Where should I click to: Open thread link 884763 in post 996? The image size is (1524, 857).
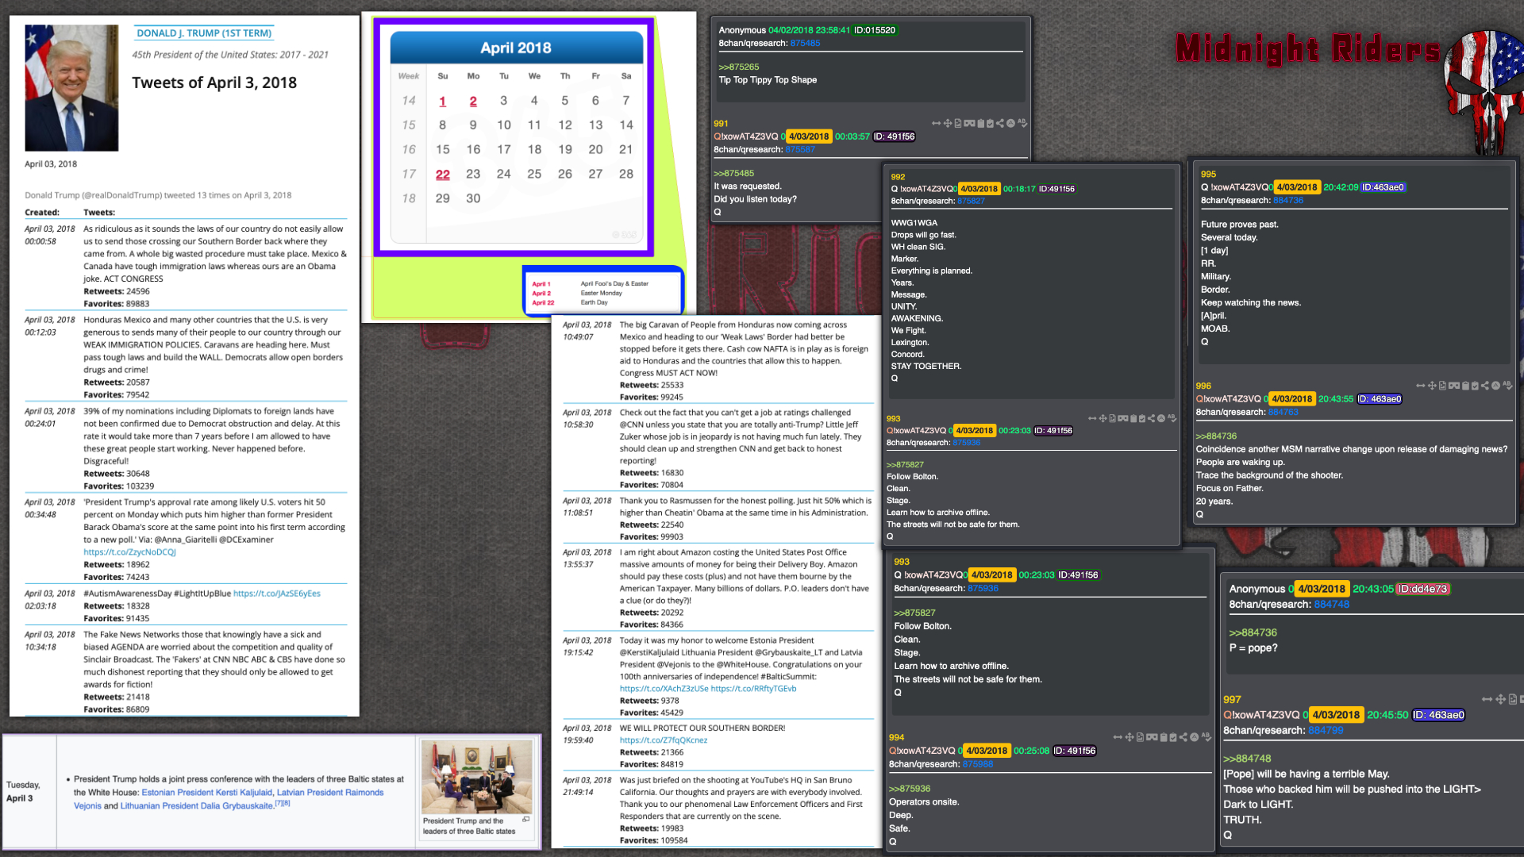click(1283, 412)
